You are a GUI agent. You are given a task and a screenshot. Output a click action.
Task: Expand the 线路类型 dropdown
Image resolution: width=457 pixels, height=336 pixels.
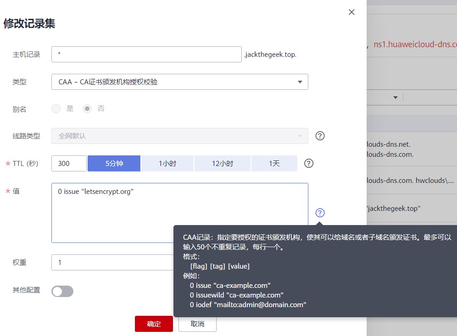pos(179,136)
